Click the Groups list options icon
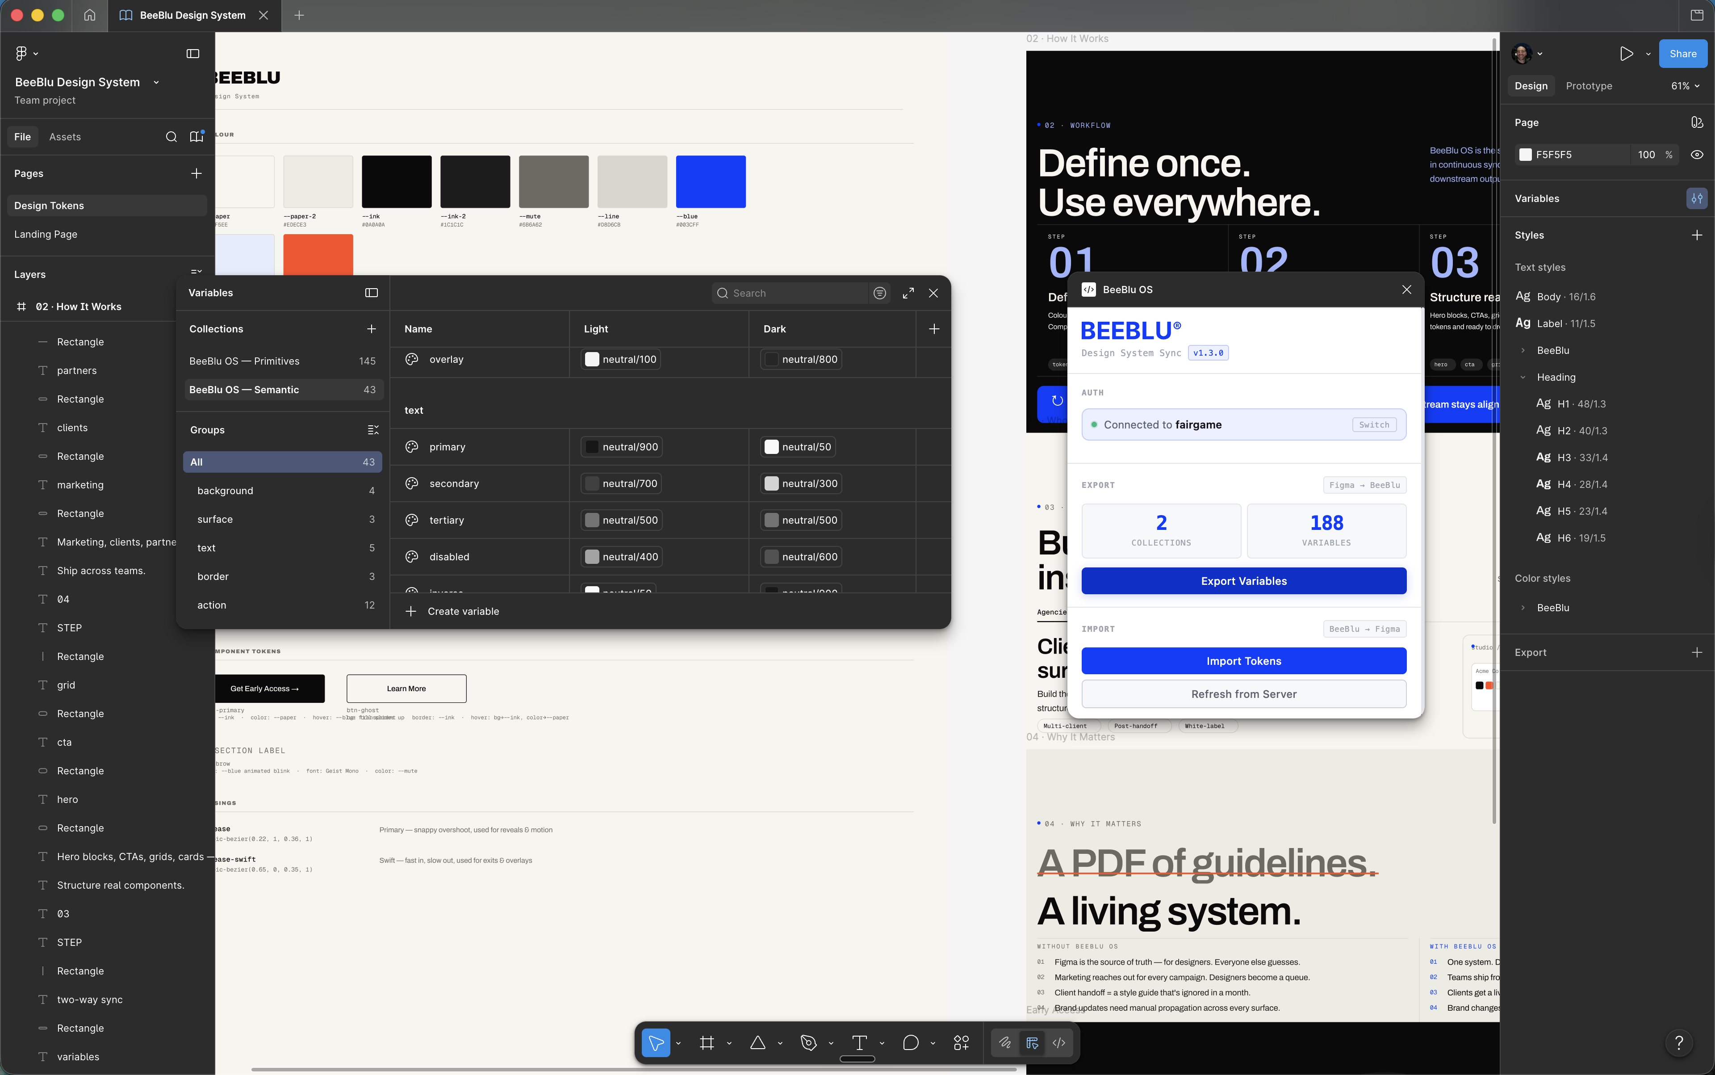This screenshot has width=1715, height=1075. (373, 430)
